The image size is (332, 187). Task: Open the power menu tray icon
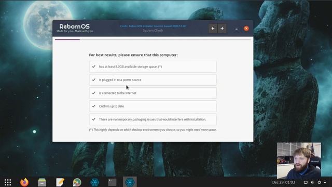(319, 182)
